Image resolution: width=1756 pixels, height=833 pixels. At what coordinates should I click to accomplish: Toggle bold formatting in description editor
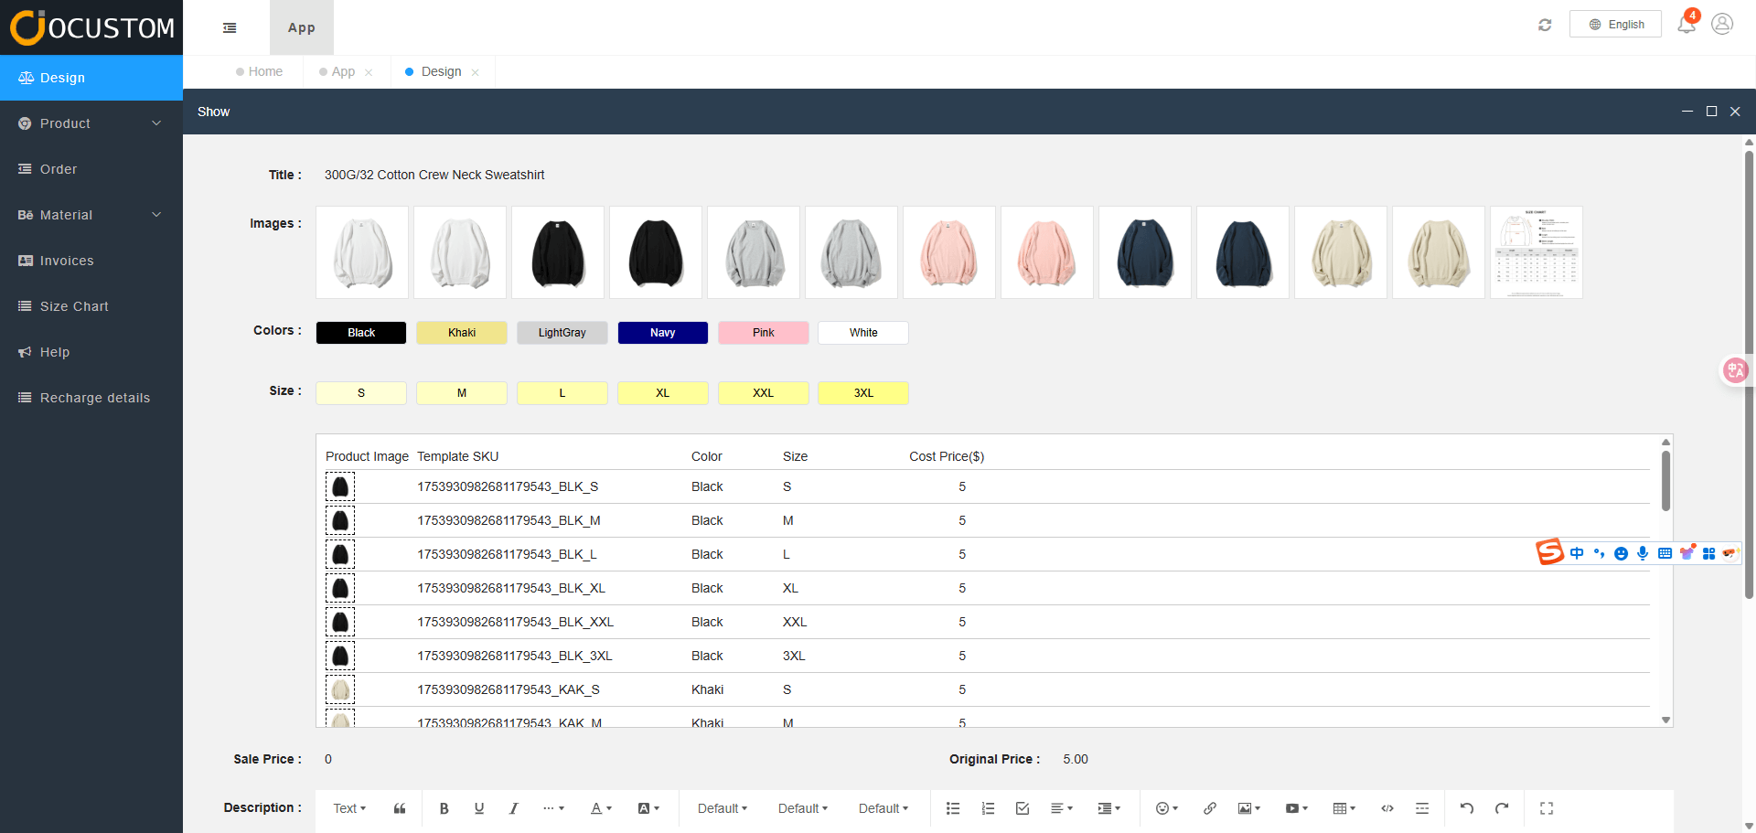click(x=444, y=808)
